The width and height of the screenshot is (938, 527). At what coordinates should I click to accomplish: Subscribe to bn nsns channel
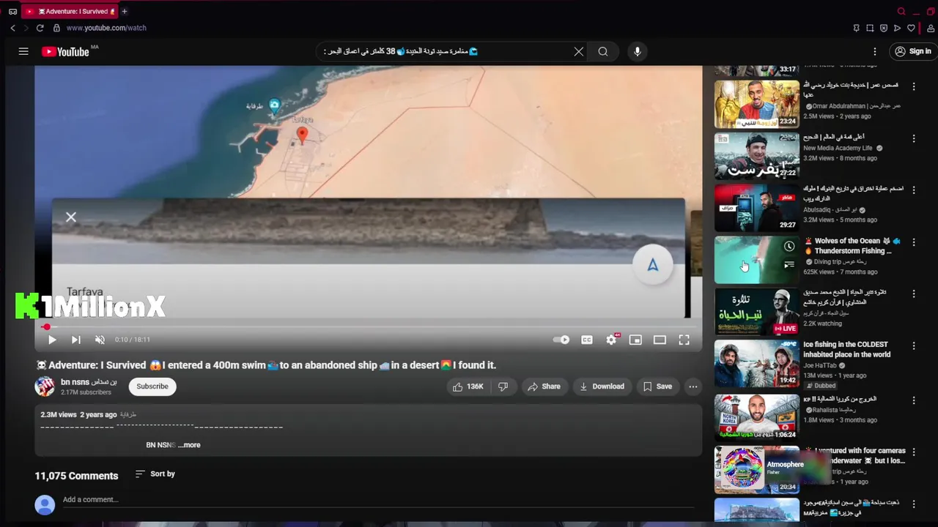click(x=152, y=386)
